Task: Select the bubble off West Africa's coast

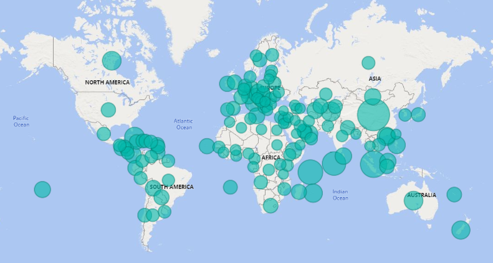Action: pyautogui.click(x=206, y=146)
